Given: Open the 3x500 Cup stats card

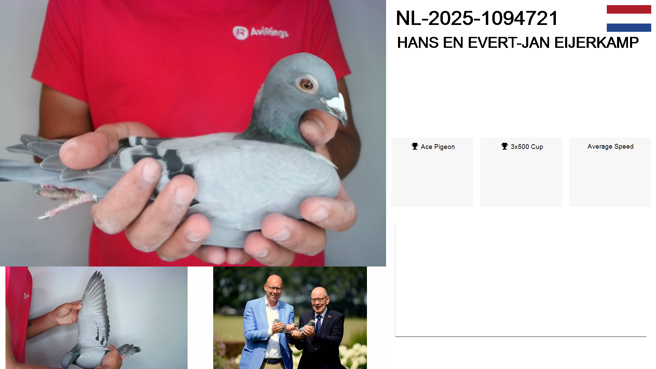Looking at the screenshot, I should [521, 172].
